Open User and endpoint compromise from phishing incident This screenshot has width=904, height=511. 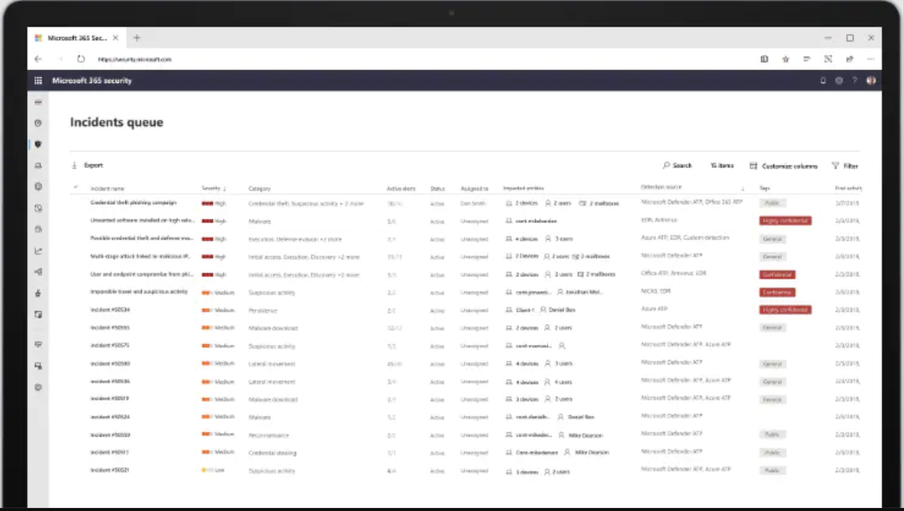tap(142, 274)
